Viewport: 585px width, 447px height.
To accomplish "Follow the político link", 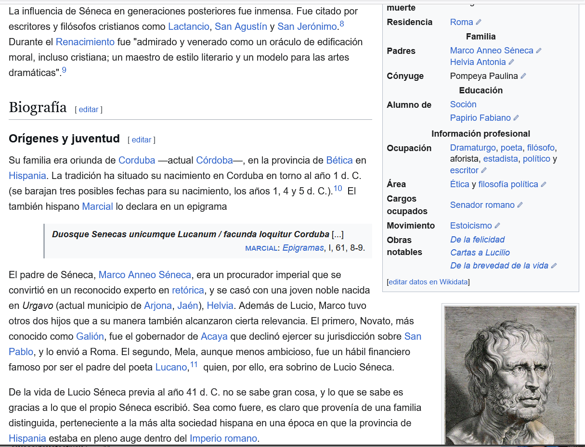I will (536, 159).
